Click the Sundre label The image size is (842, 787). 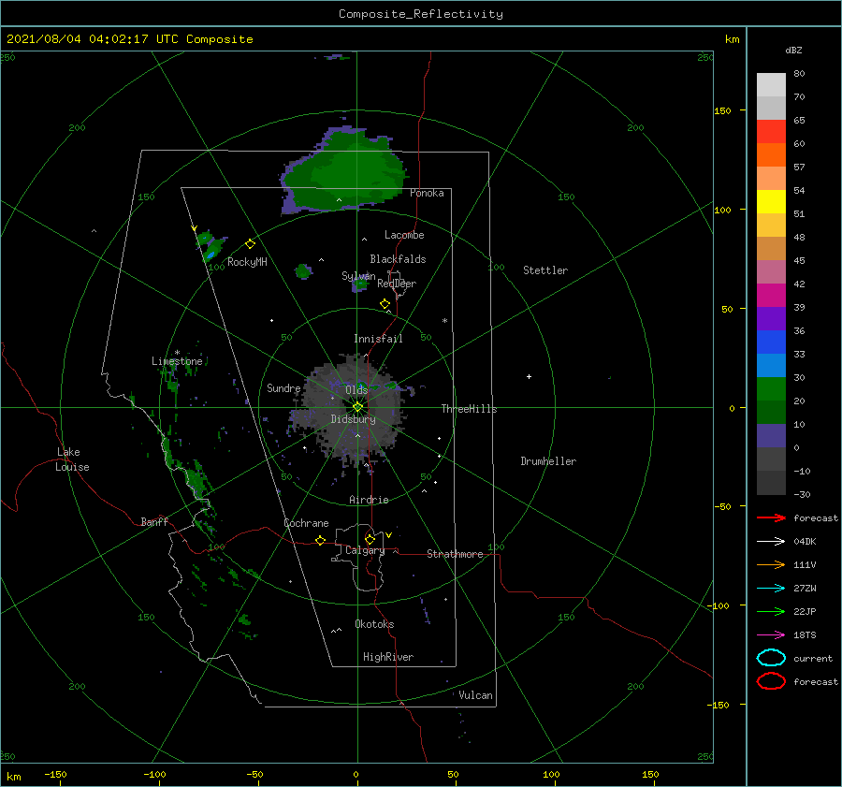pyautogui.click(x=283, y=387)
